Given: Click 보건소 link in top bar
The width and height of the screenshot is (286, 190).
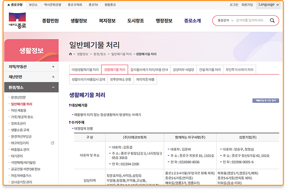Looking at the screenshot, I should tap(33, 5).
